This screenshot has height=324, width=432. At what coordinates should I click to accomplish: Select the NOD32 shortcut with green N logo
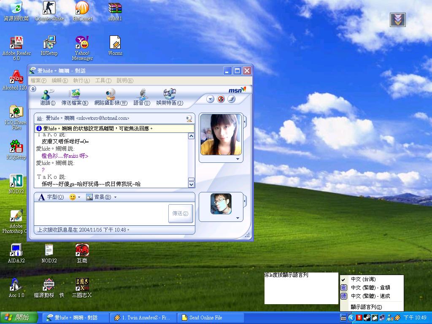[16, 184]
